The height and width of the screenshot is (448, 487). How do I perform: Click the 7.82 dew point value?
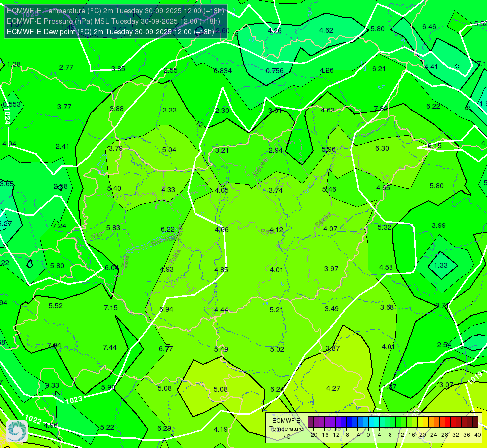pos(381,109)
